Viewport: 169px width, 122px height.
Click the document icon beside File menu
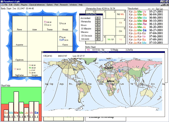(x=2, y=5)
